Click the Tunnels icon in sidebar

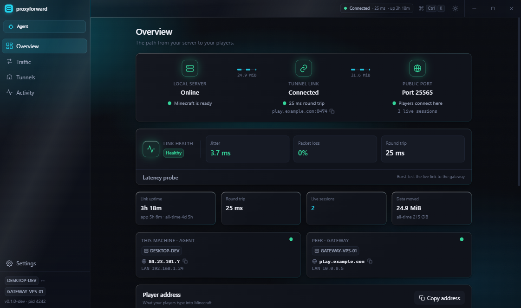coord(9,77)
